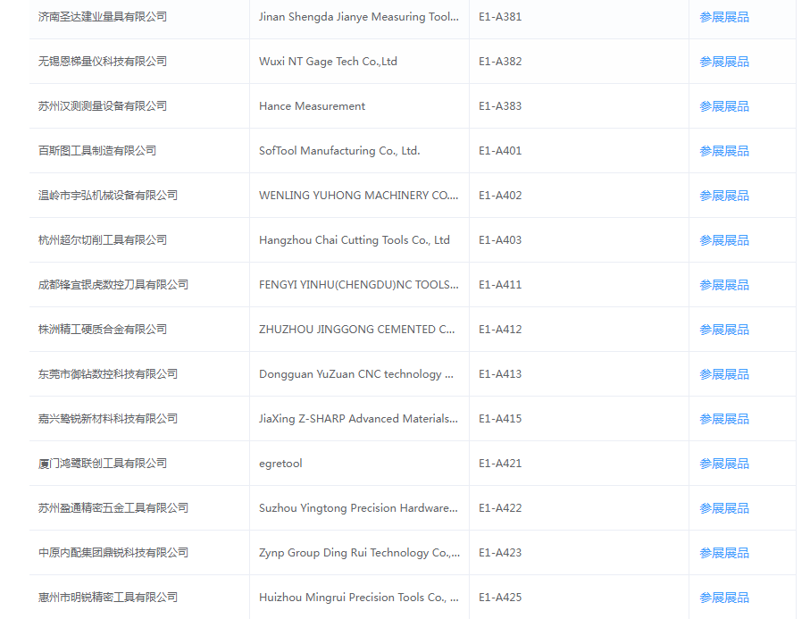Click booth number E1-A422
810x619 pixels.
[x=500, y=508]
